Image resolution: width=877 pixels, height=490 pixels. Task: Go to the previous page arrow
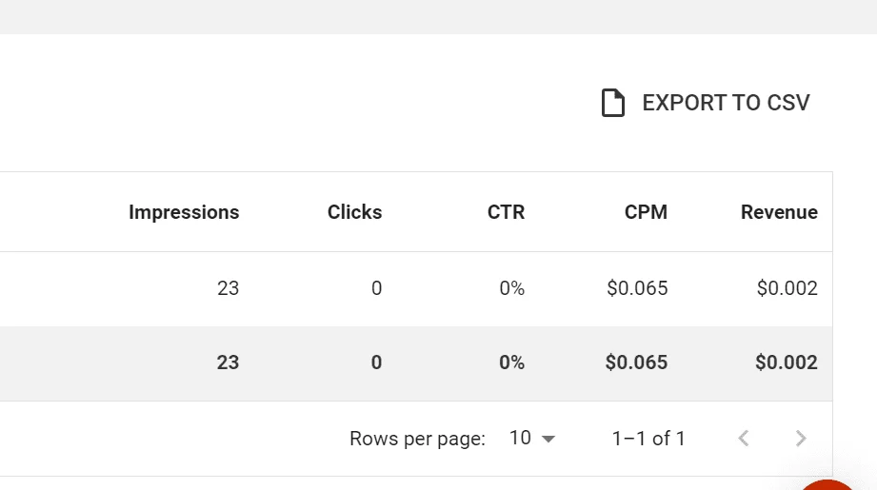744,438
